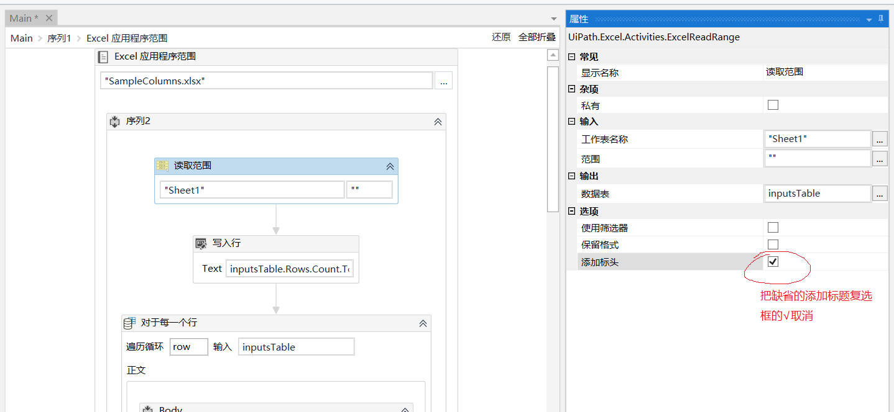Check the 使用筛选器 option
The image size is (894, 412).
pyautogui.click(x=773, y=227)
